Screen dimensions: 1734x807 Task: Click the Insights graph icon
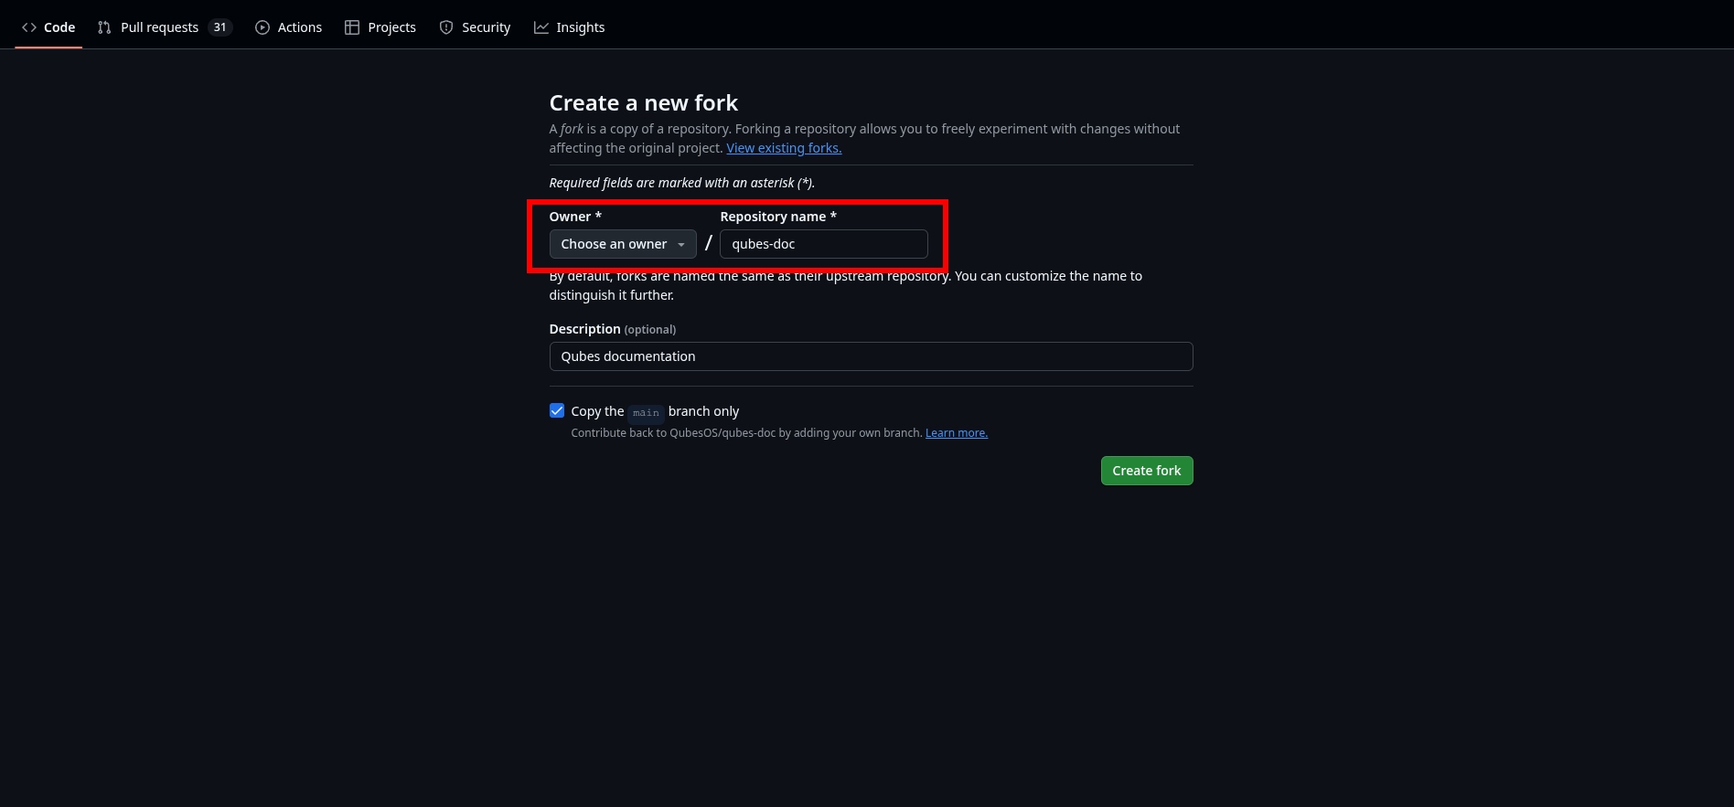541,27
